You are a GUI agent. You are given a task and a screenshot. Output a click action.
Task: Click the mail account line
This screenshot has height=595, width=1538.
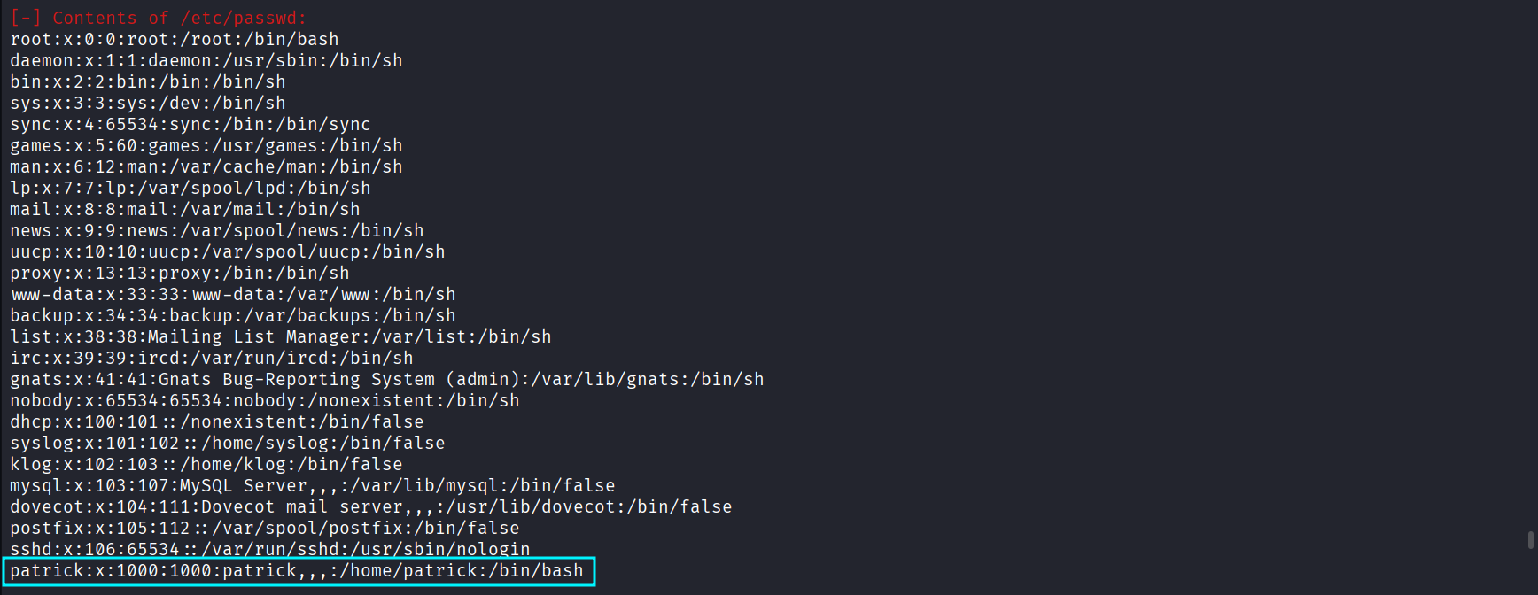[x=185, y=210]
